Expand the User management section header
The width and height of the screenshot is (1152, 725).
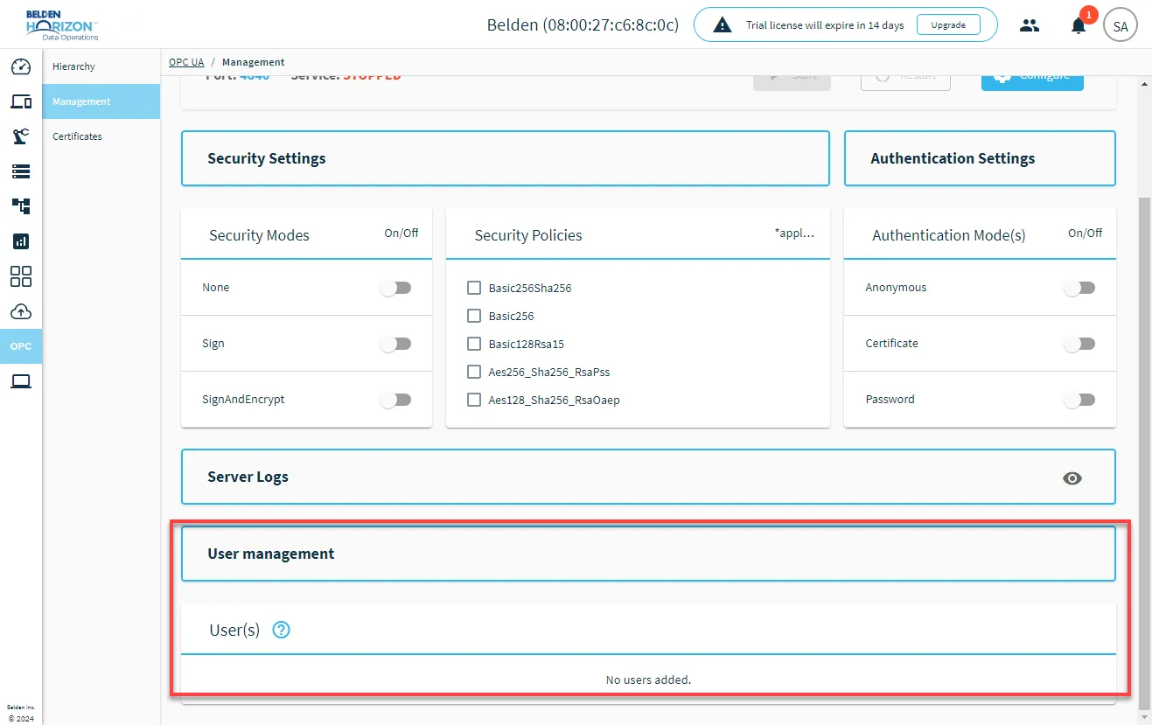tap(648, 554)
